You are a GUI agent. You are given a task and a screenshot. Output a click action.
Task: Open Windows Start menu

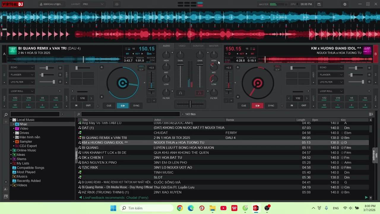coord(113,208)
